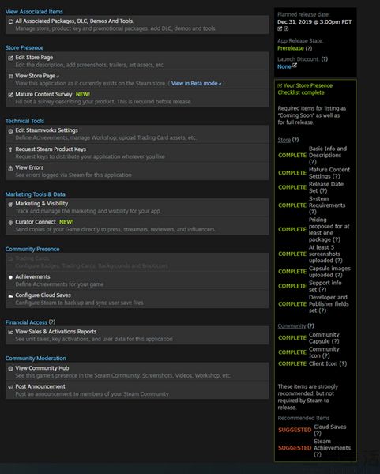
Task: Click the globe icon beside View Community Hub
Action: (x=10, y=368)
